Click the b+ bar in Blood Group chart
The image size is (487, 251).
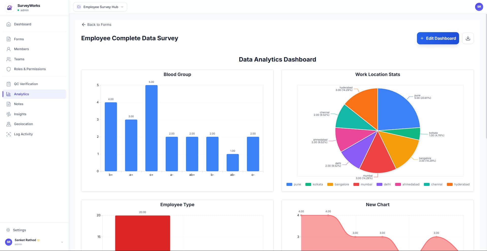pyautogui.click(x=111, y=137)
